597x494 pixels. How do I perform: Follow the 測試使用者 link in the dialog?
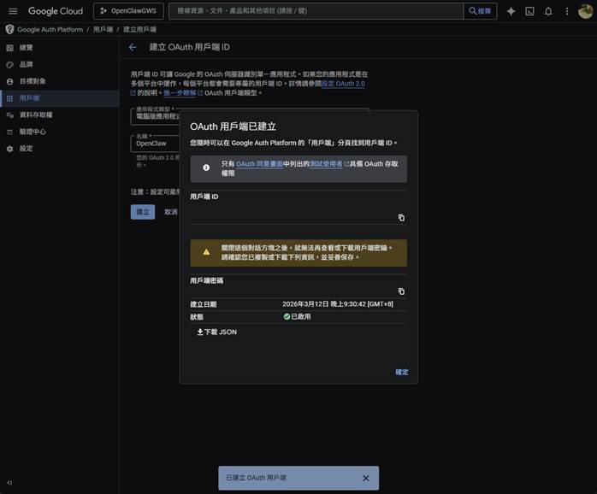[326, 163]
